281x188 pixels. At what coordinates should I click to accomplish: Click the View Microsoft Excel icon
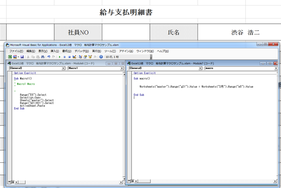tap(10, 57)
